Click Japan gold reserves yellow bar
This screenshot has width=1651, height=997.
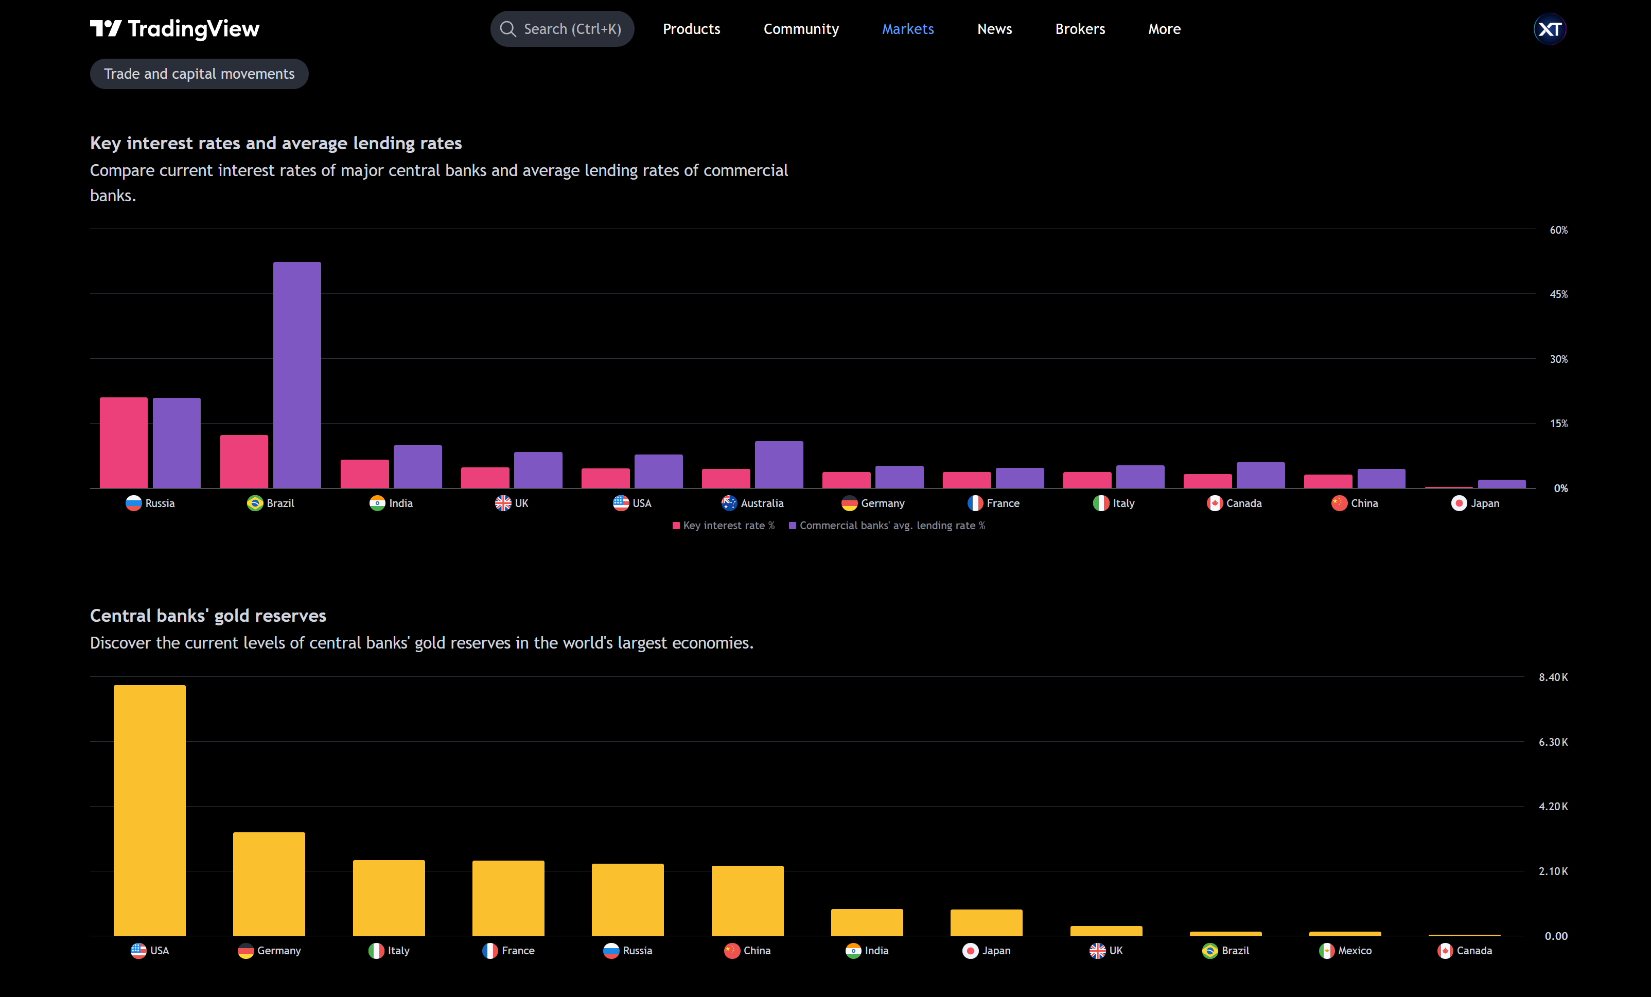(986, 923)
